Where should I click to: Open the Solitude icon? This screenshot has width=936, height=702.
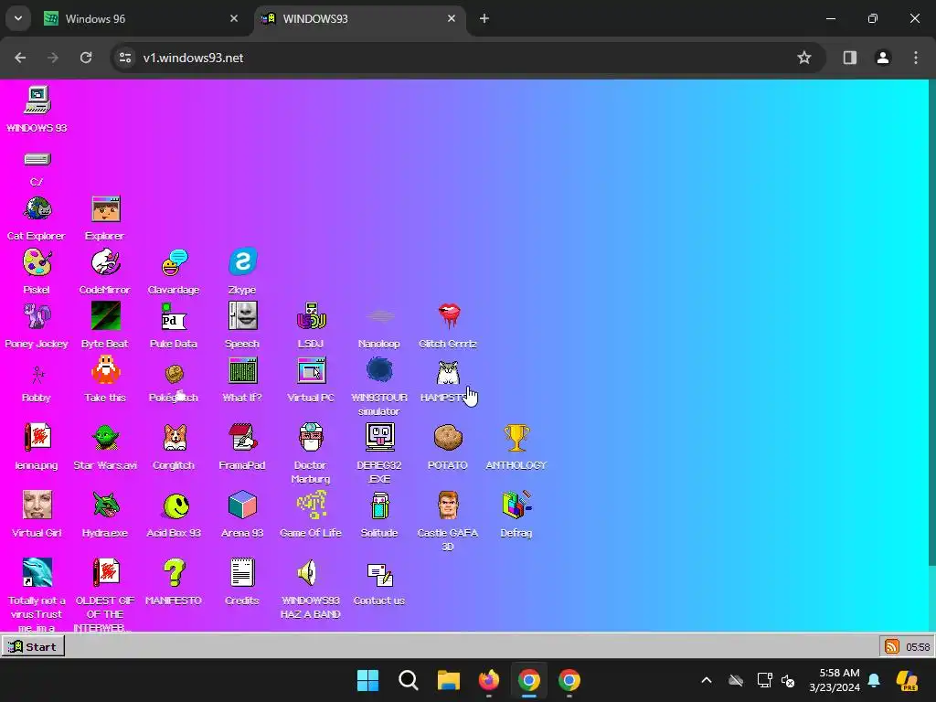point(379,505)
